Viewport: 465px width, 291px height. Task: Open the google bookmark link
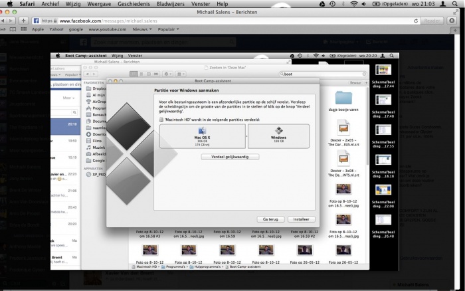[x=76, y=29]
